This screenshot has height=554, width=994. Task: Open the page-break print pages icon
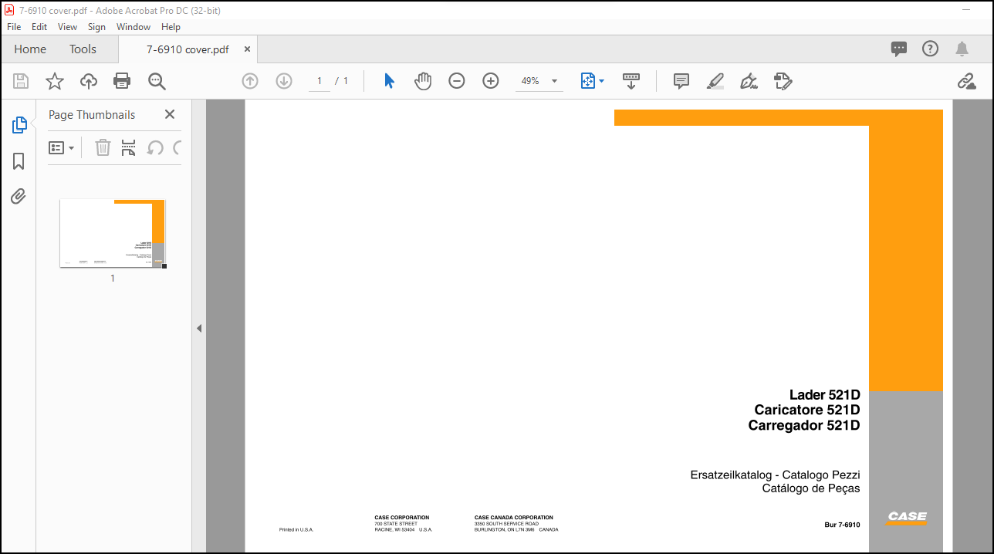129,147
